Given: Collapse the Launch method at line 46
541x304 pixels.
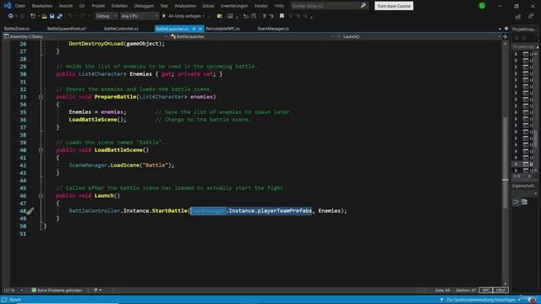Looking at the screenshot, I should [x=41, y=196].
